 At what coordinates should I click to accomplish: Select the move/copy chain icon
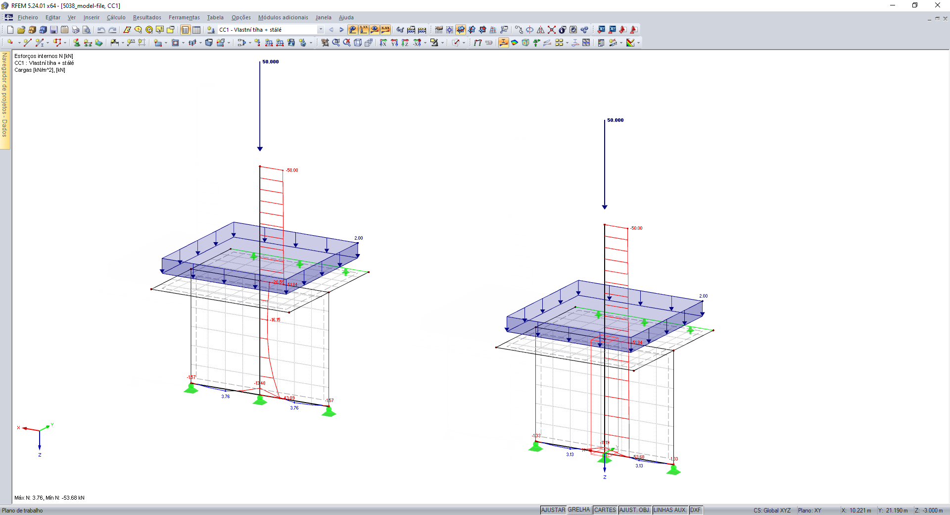pyautogui.click(x=519, y=30)
